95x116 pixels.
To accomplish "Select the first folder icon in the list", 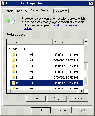I will coord(13,55).
